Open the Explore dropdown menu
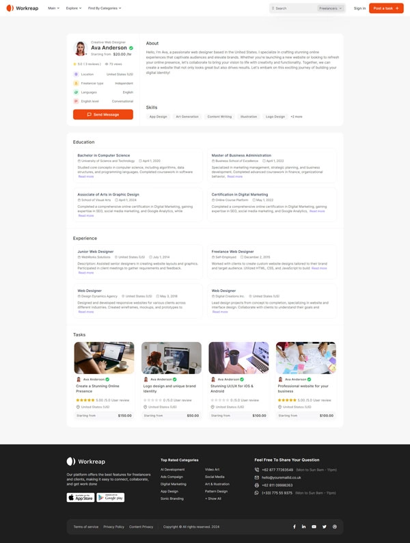This screenshot has width=410, height=543. (x=74, y=8)
